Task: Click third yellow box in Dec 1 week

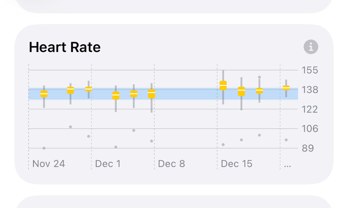Action: 152,94
